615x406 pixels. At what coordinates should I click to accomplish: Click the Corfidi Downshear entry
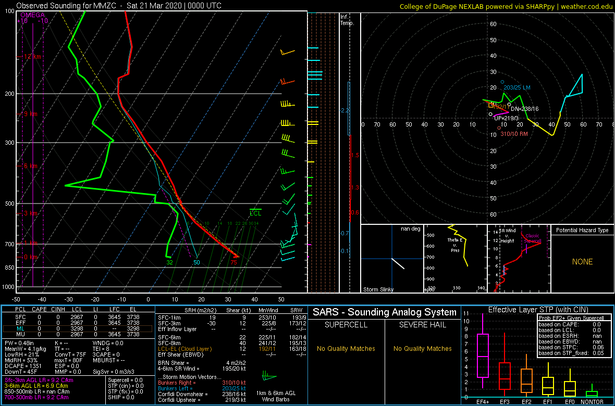point(201,394)
